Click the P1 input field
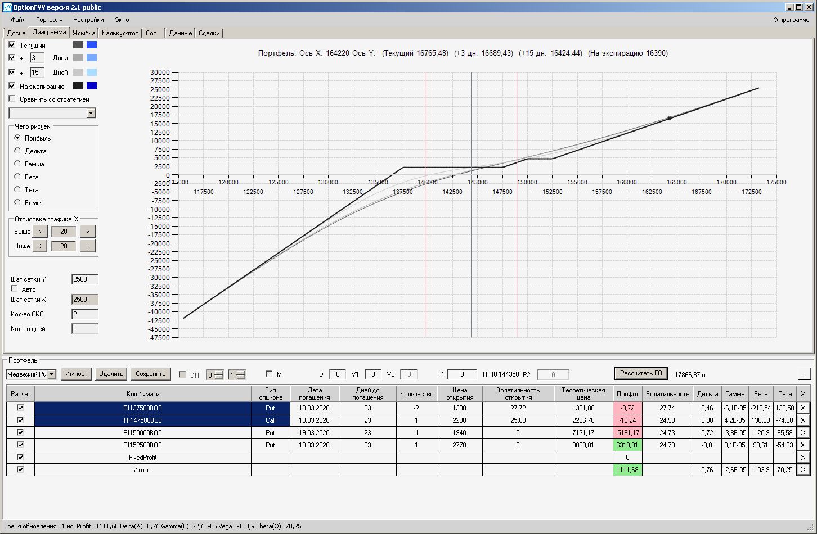 tap(462, 374)
